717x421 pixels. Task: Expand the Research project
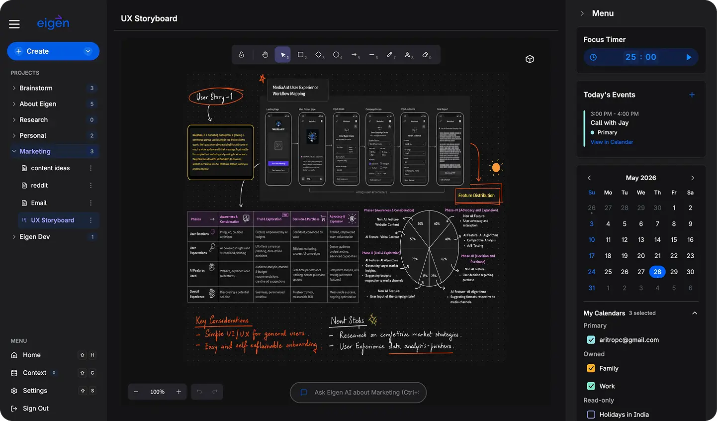14,120
